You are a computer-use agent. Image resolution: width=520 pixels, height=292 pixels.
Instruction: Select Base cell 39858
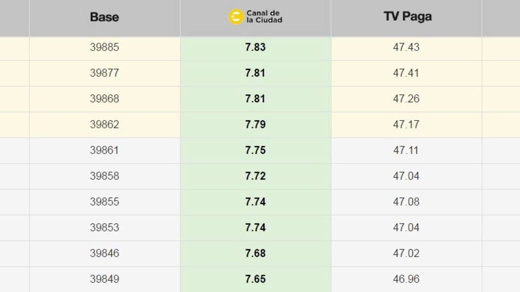click(105, 176)
